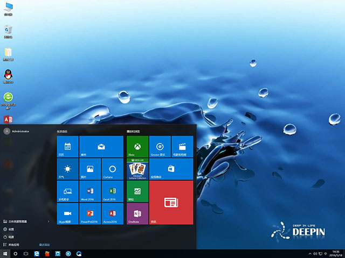Open the Xbox tile
Viewport: 345px width, 258px height.
pyautogui.click(x=137, y=146)
